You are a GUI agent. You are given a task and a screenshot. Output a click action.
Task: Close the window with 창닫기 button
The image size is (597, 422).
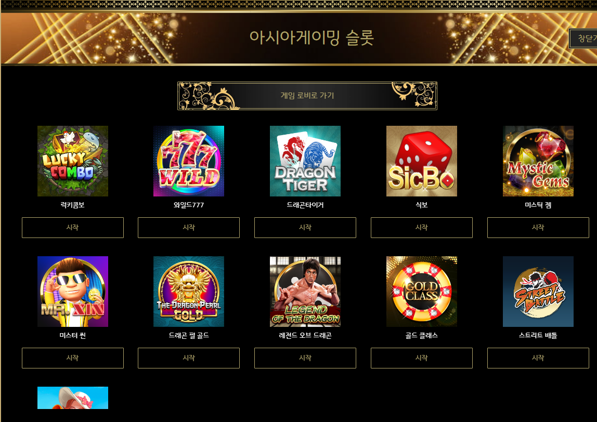[583, 38]
